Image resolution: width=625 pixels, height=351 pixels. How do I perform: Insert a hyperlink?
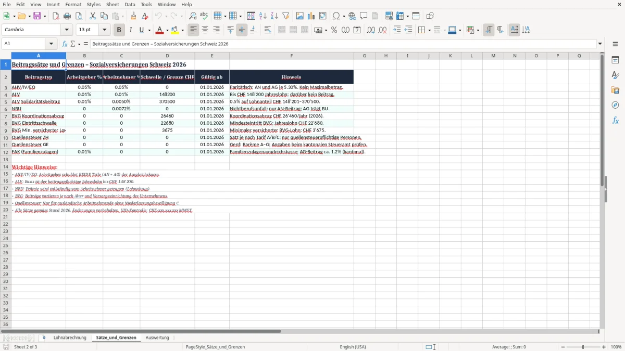[353, 16]
